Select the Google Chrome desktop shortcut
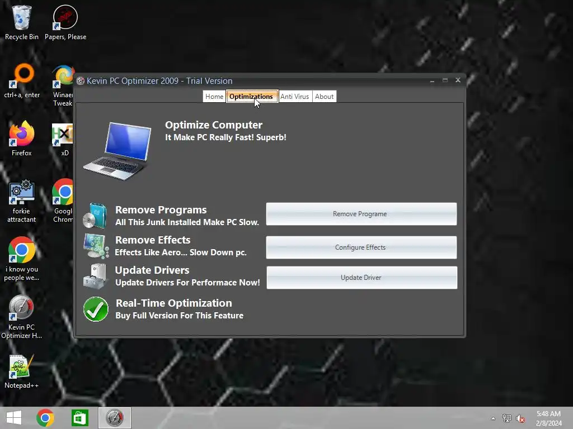This screenshot has height=429, width=573. 63,201
